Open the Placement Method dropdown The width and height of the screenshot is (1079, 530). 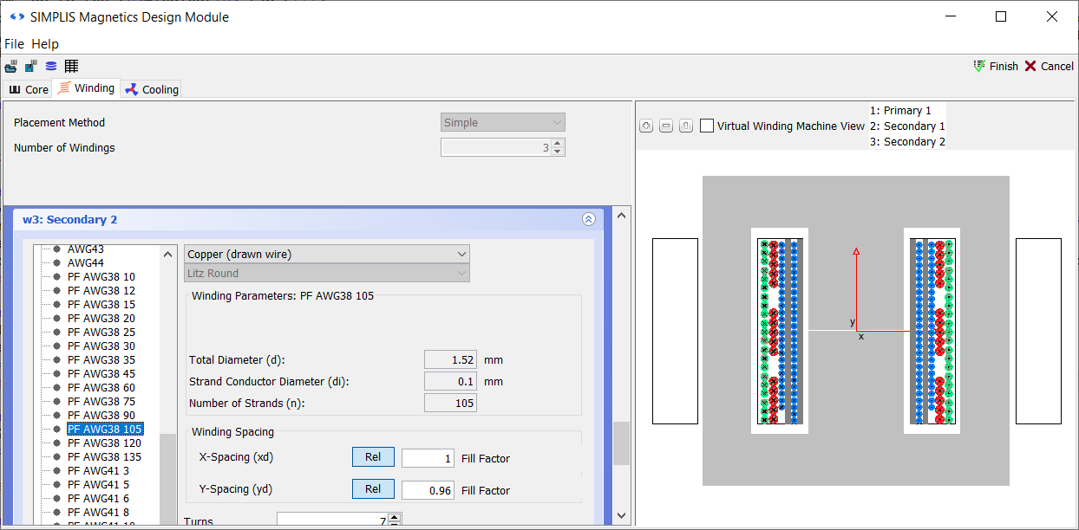pos(502,123)
